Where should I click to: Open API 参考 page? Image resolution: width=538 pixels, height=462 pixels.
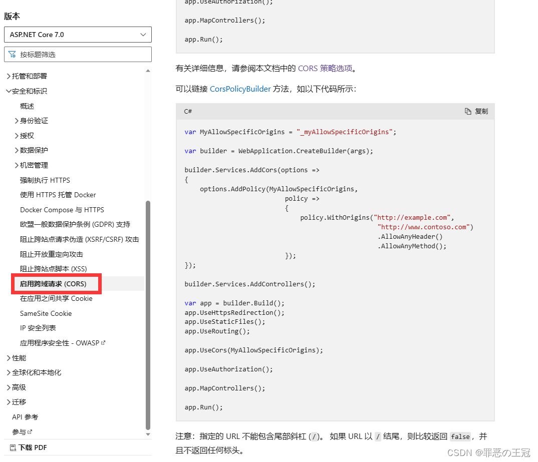25,417
